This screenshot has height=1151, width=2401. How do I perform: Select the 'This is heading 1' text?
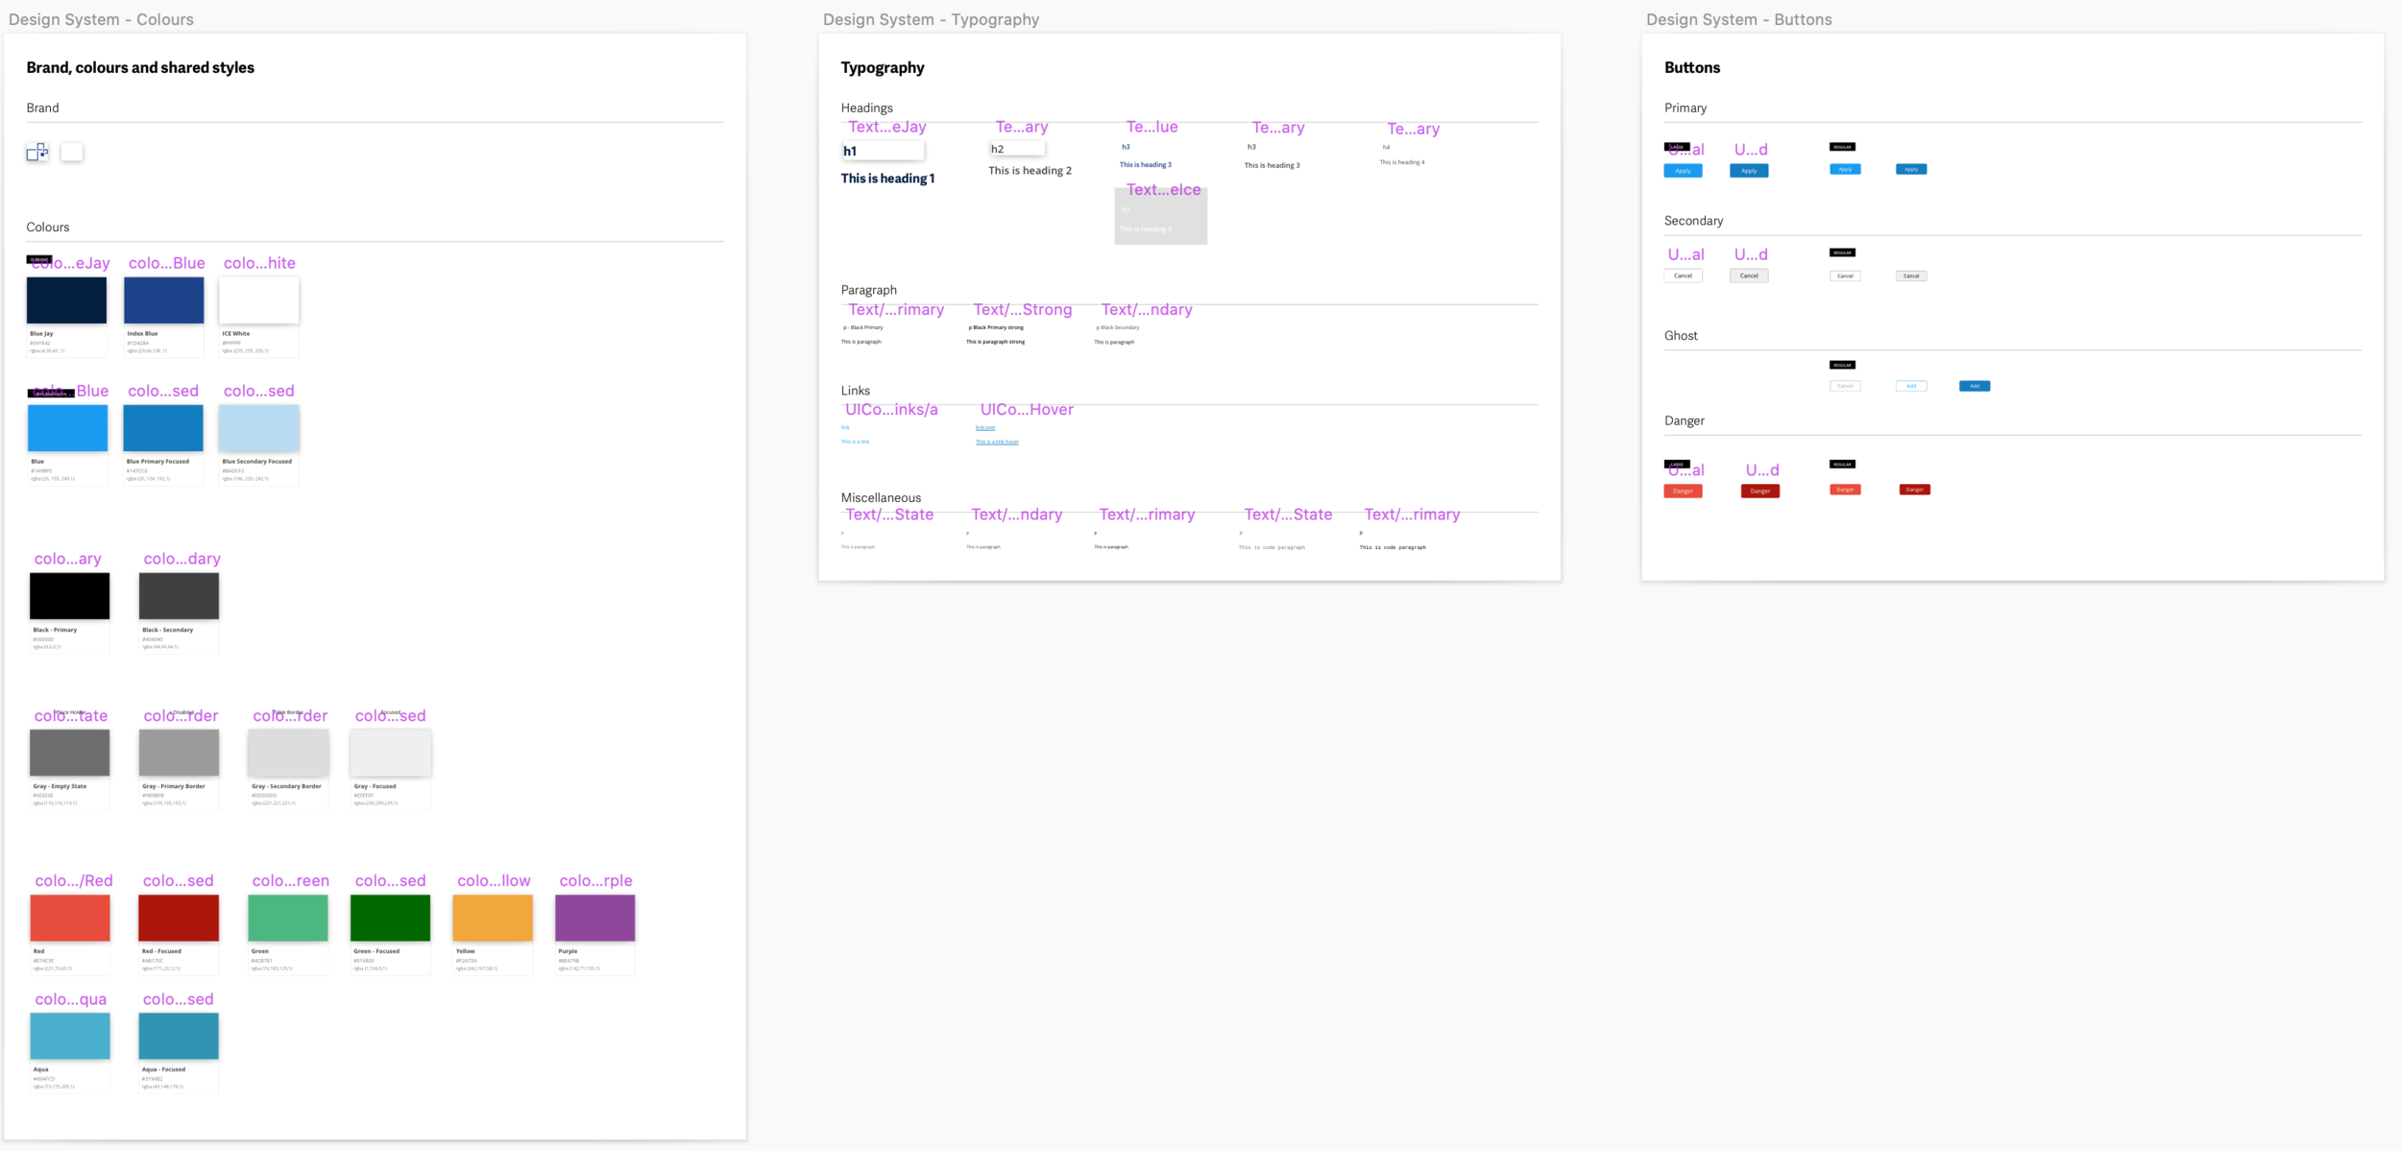(x=887, y=179)
